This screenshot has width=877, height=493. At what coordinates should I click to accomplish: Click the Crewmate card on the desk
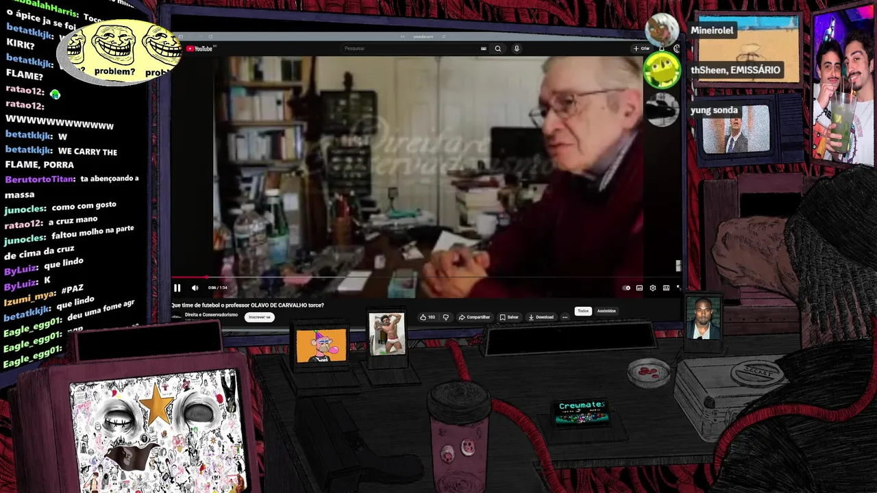pyautogui.click(x=582, y=413)
